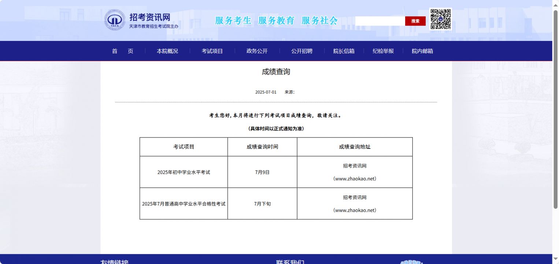Image resolution: width=559 pixels, height=264 pixels.
Task: Click the scrollbar down arrow
Action: 555,259
